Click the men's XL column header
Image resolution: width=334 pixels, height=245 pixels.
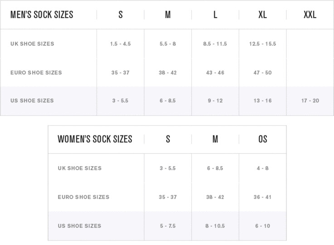[262, 14]
